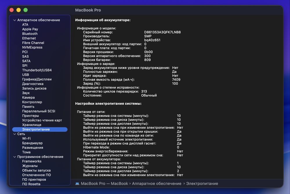Select the USB sidebar entry

(x=26, y=75)
